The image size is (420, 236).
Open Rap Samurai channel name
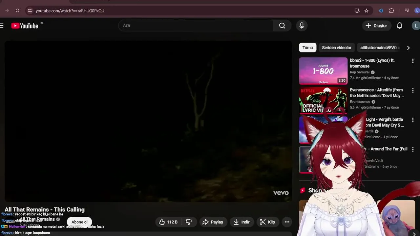(x=360, y=72)
